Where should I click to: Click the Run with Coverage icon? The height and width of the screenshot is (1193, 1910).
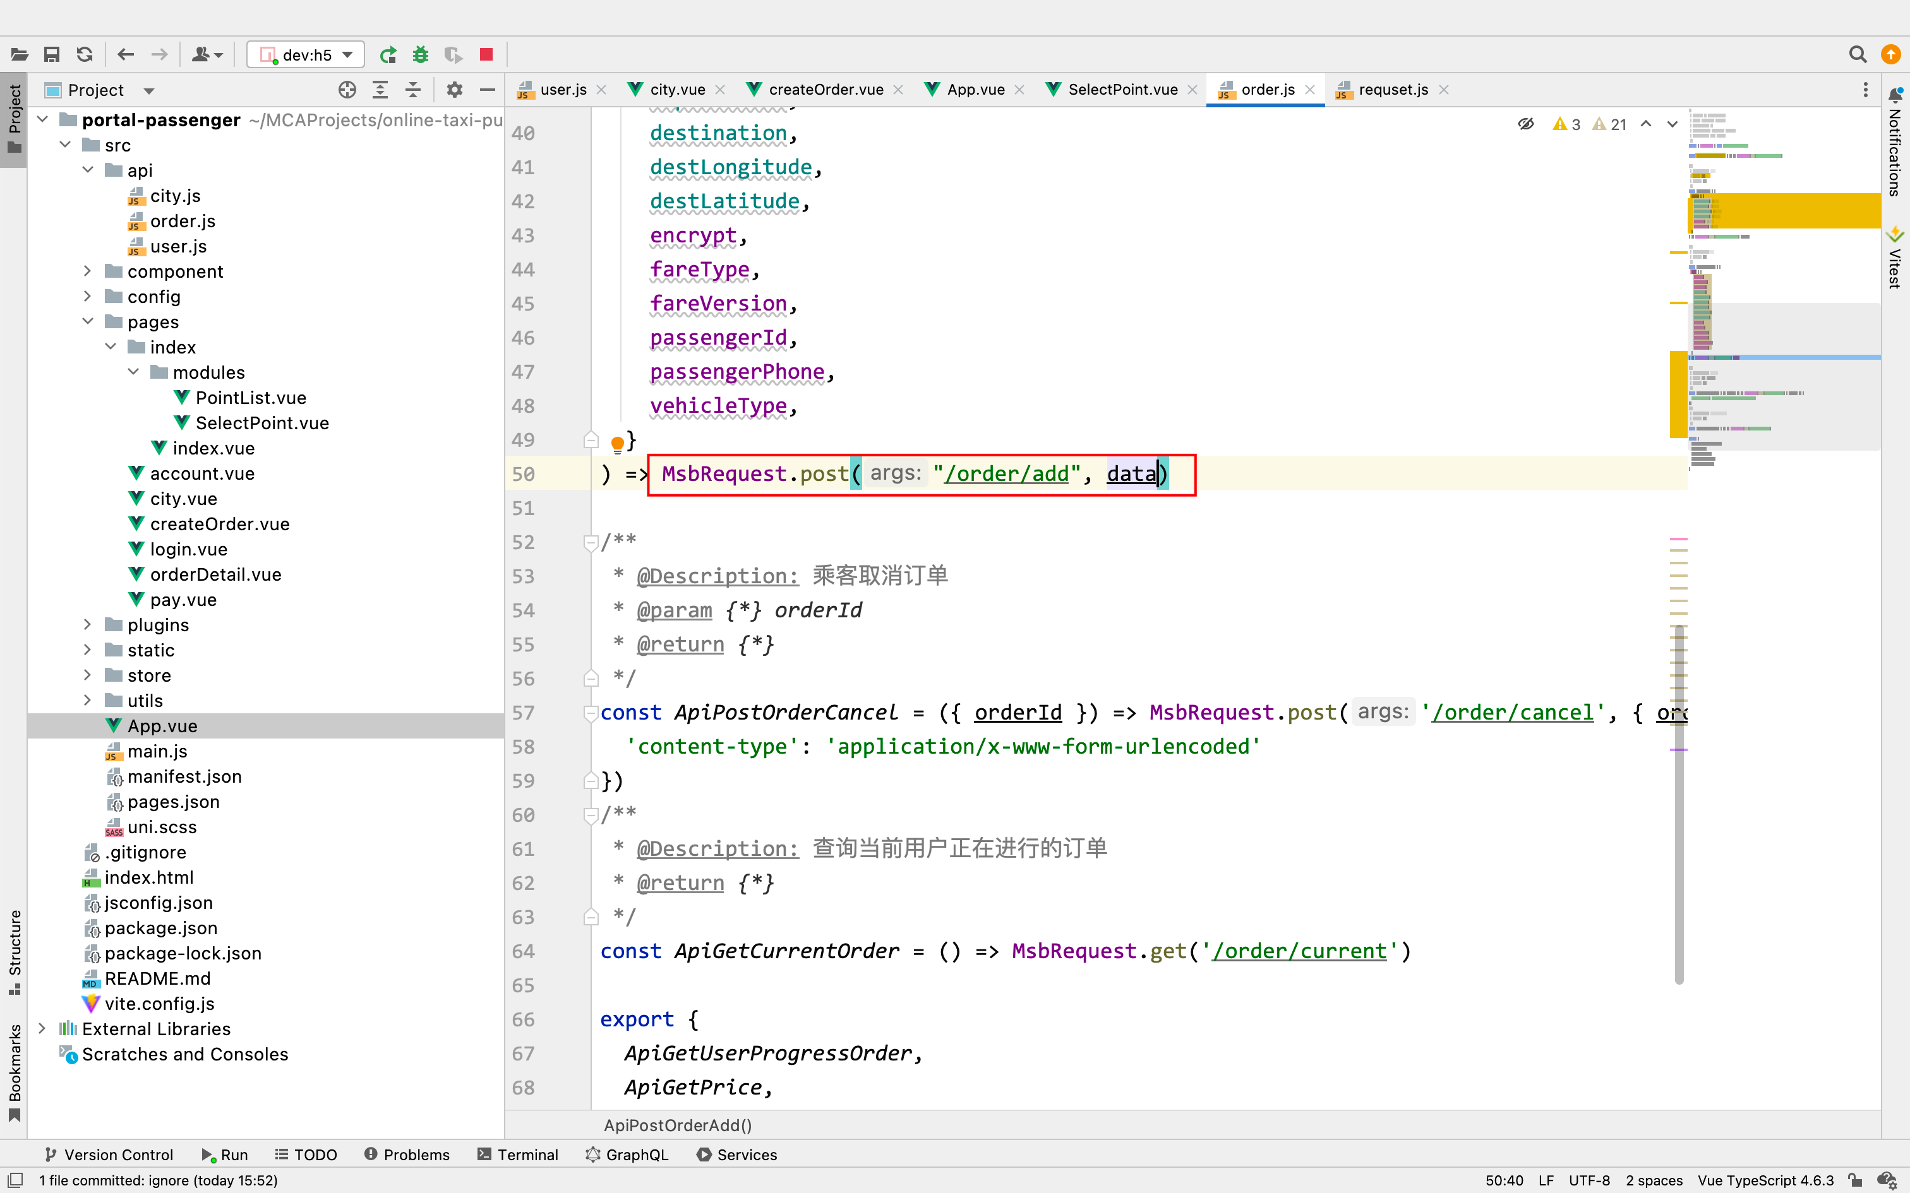453,54
